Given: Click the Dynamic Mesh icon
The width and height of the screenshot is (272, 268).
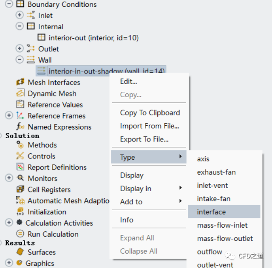Looking at the screenshot, I should point(20,93).
